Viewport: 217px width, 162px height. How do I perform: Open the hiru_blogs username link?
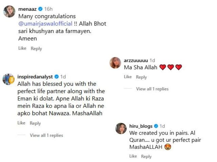141,126
